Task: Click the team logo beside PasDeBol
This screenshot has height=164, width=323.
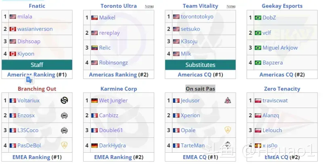Action: (x=64, y=145)
